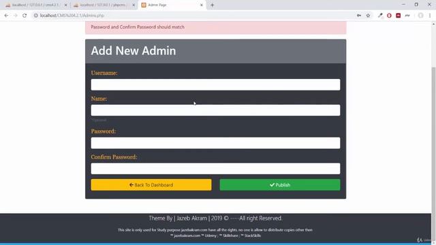
Task: Click the red Opera-style extension icon
Action: (x=389, y=16)
